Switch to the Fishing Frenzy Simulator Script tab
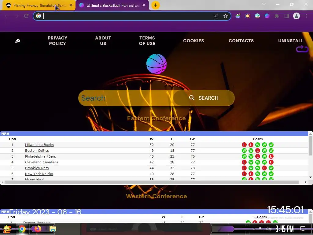 pos(39,6)
